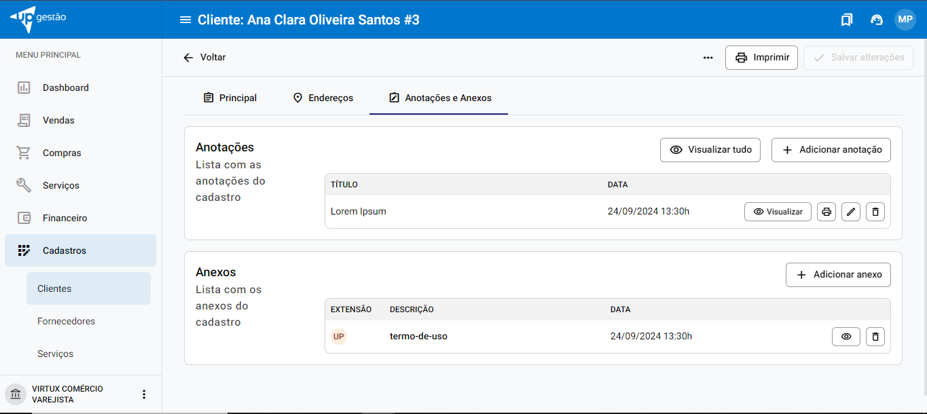Switch to the Principal tab
The width and height of the screenshot is (927, 414).
click(x=230, y=98)
